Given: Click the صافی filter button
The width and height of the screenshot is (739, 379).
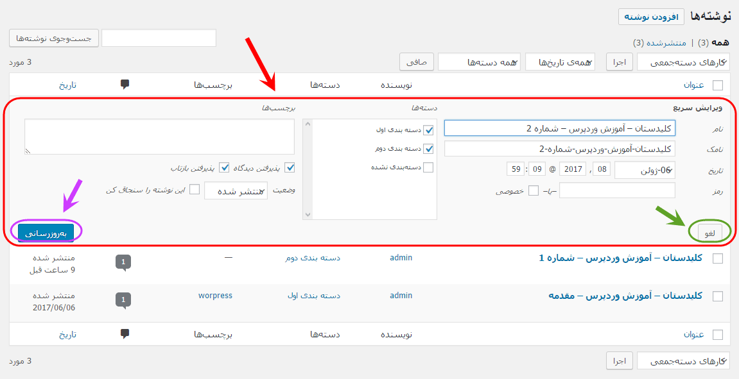Looking at the screenshot, I should coord(417,62).
